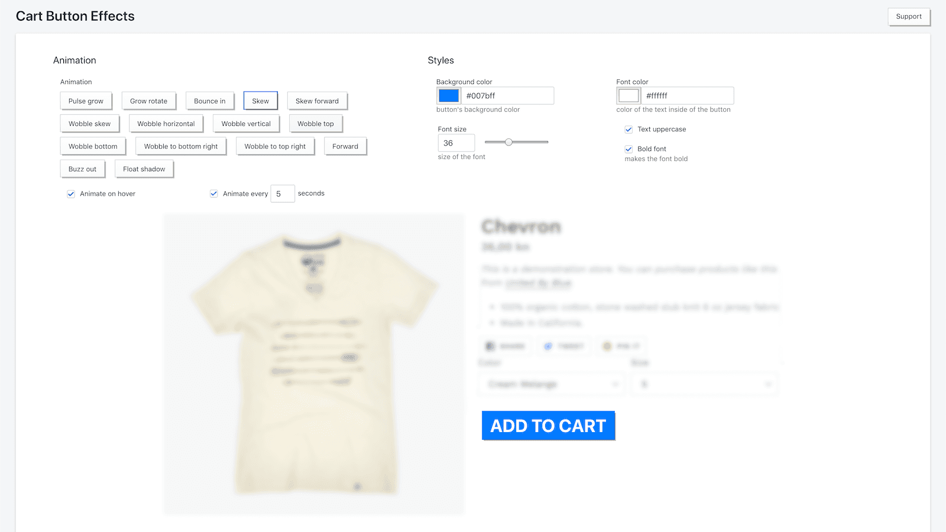This screenshot has height=532, width=946.
Task: Click the Pin It icon
Action: click(620, 346)
